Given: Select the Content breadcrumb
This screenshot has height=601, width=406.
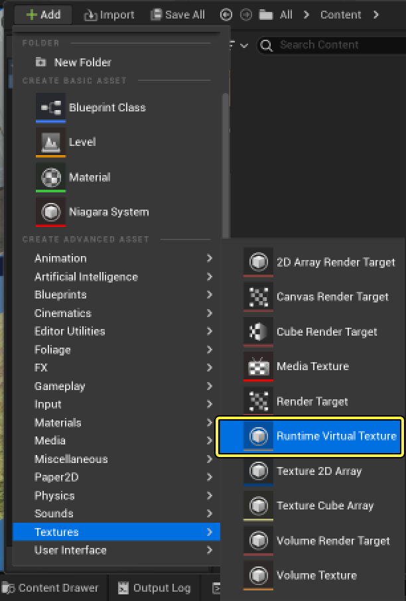Looking at the screenshot, I should 340,15.
